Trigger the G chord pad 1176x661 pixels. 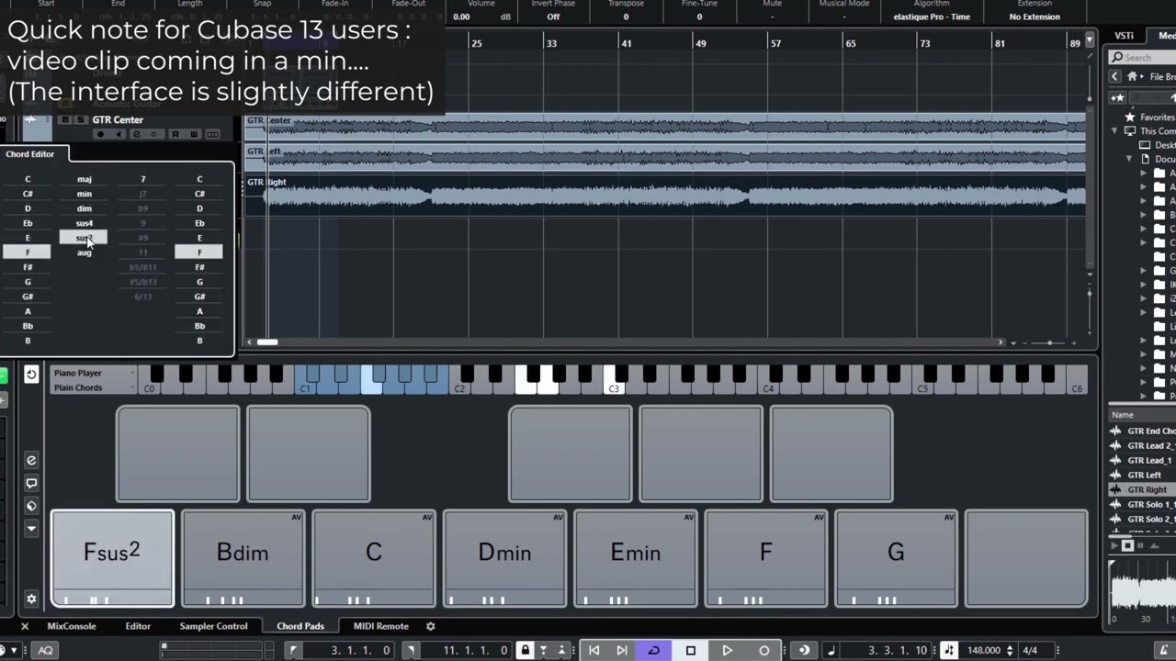point(896,559)
